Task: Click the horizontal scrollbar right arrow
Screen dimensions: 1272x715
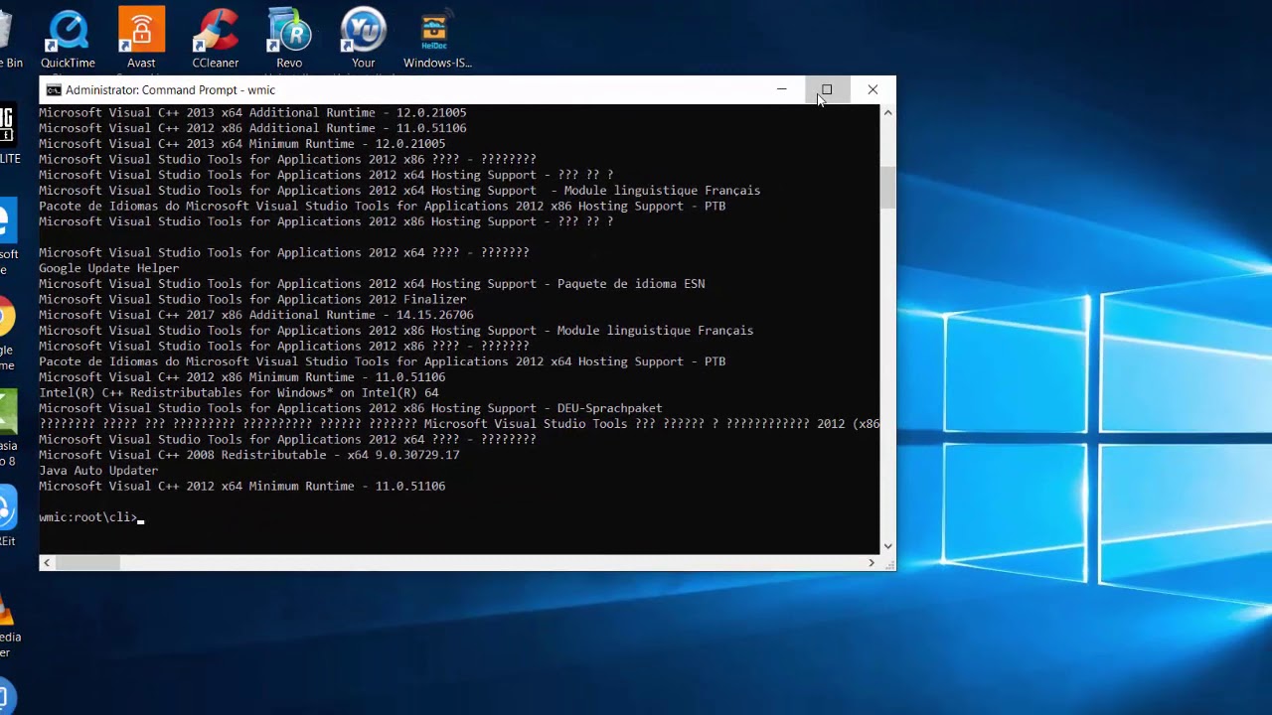Action: pyautogui.click(x=872, y=563)
